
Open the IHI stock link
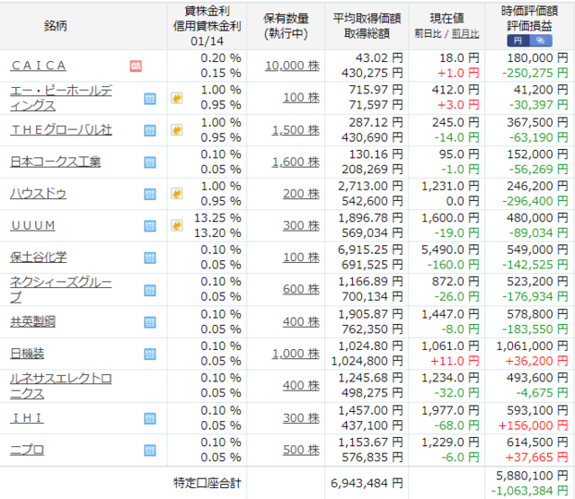point(27,418)
